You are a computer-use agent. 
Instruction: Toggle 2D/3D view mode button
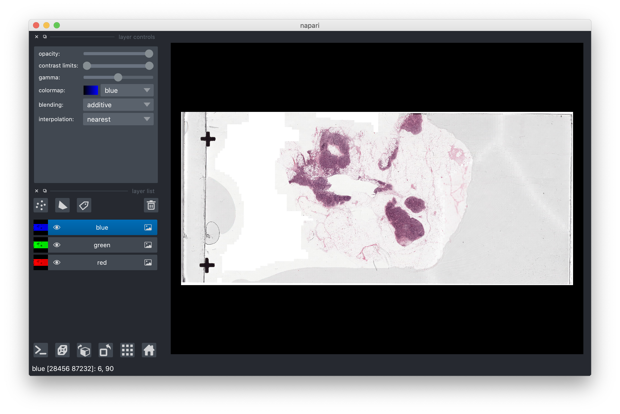click(x=62, y=350)
